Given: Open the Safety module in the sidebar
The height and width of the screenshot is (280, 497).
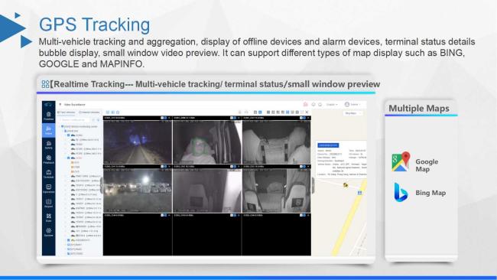Looking at the screenshot, I should pyautogui.click(x=48, y=145).
